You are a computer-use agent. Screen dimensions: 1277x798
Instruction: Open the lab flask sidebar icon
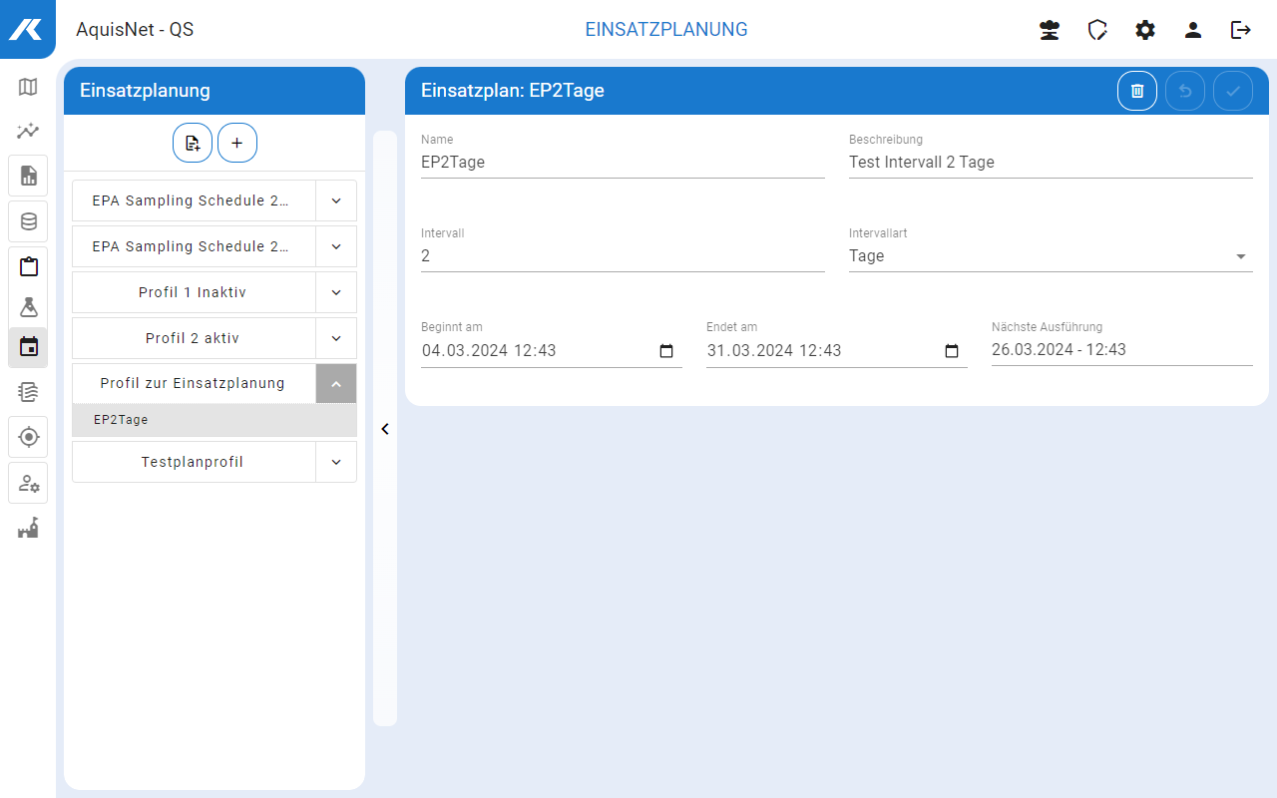(x=28, y=307)
